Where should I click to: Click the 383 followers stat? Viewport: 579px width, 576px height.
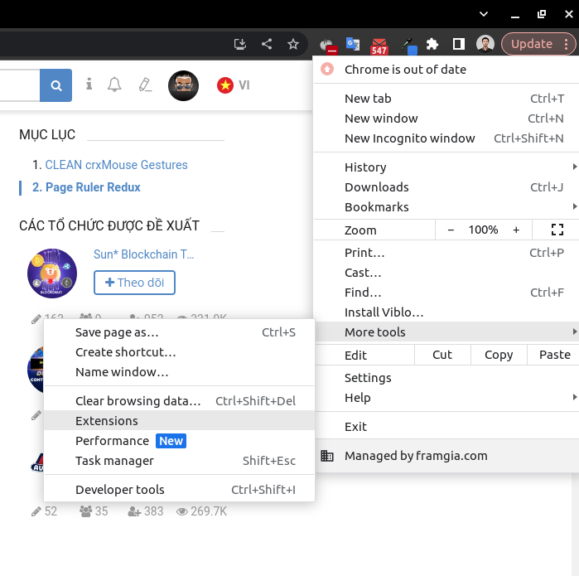pos(146,511)
